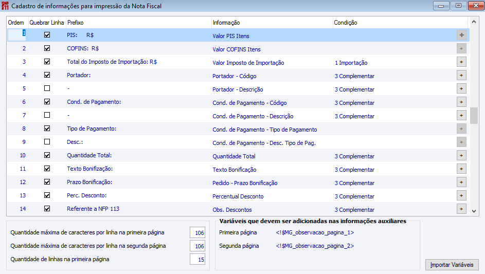485x274 pixels.
Task: Click plus button in Texto Bonificação row
Action: coord(461,169)
